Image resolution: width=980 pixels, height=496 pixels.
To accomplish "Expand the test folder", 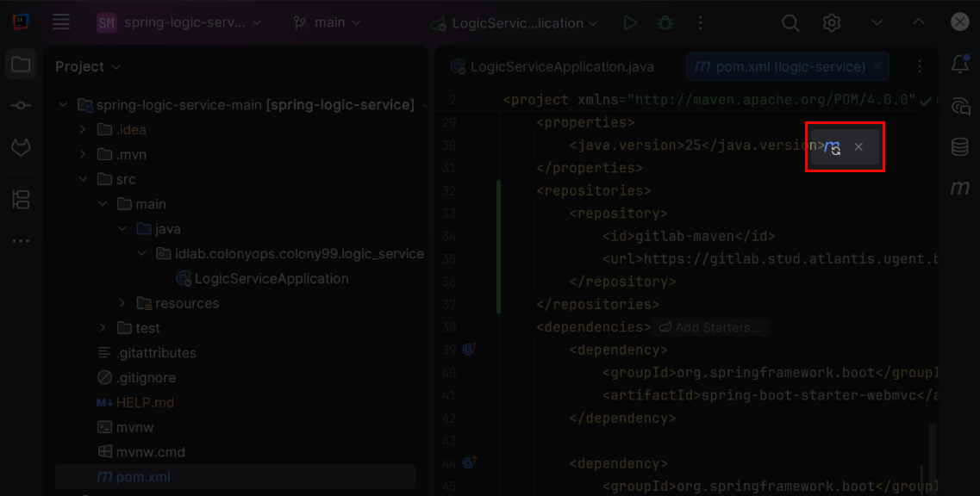I will [x=103, y=328].
